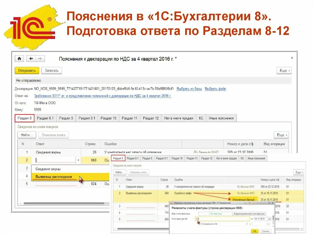Click the Раздел 8 tab in the small overlay form
Image resolution: width=313 pixels, height=234 pixels.
[118, 158]
